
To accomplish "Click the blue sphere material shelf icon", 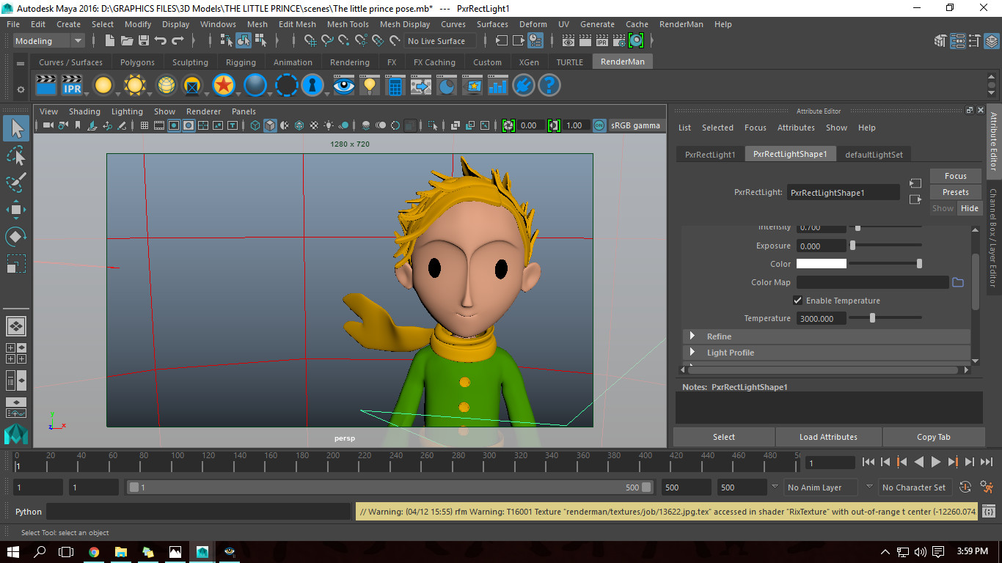I will click(255, 86).
